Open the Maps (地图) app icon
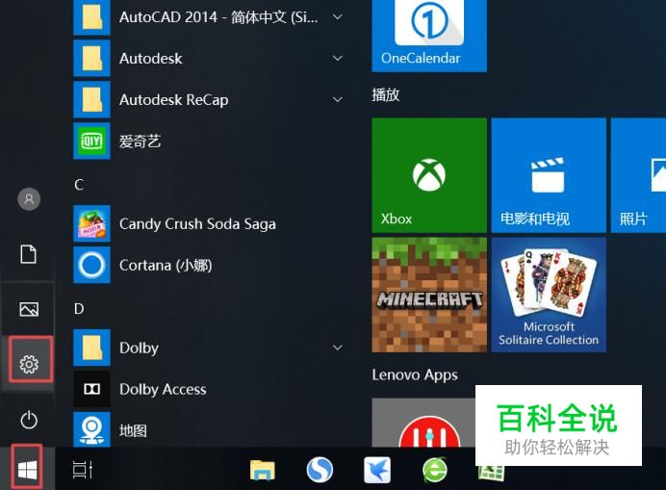The width and height of the screenshot is (666, 490). point(91,429)
